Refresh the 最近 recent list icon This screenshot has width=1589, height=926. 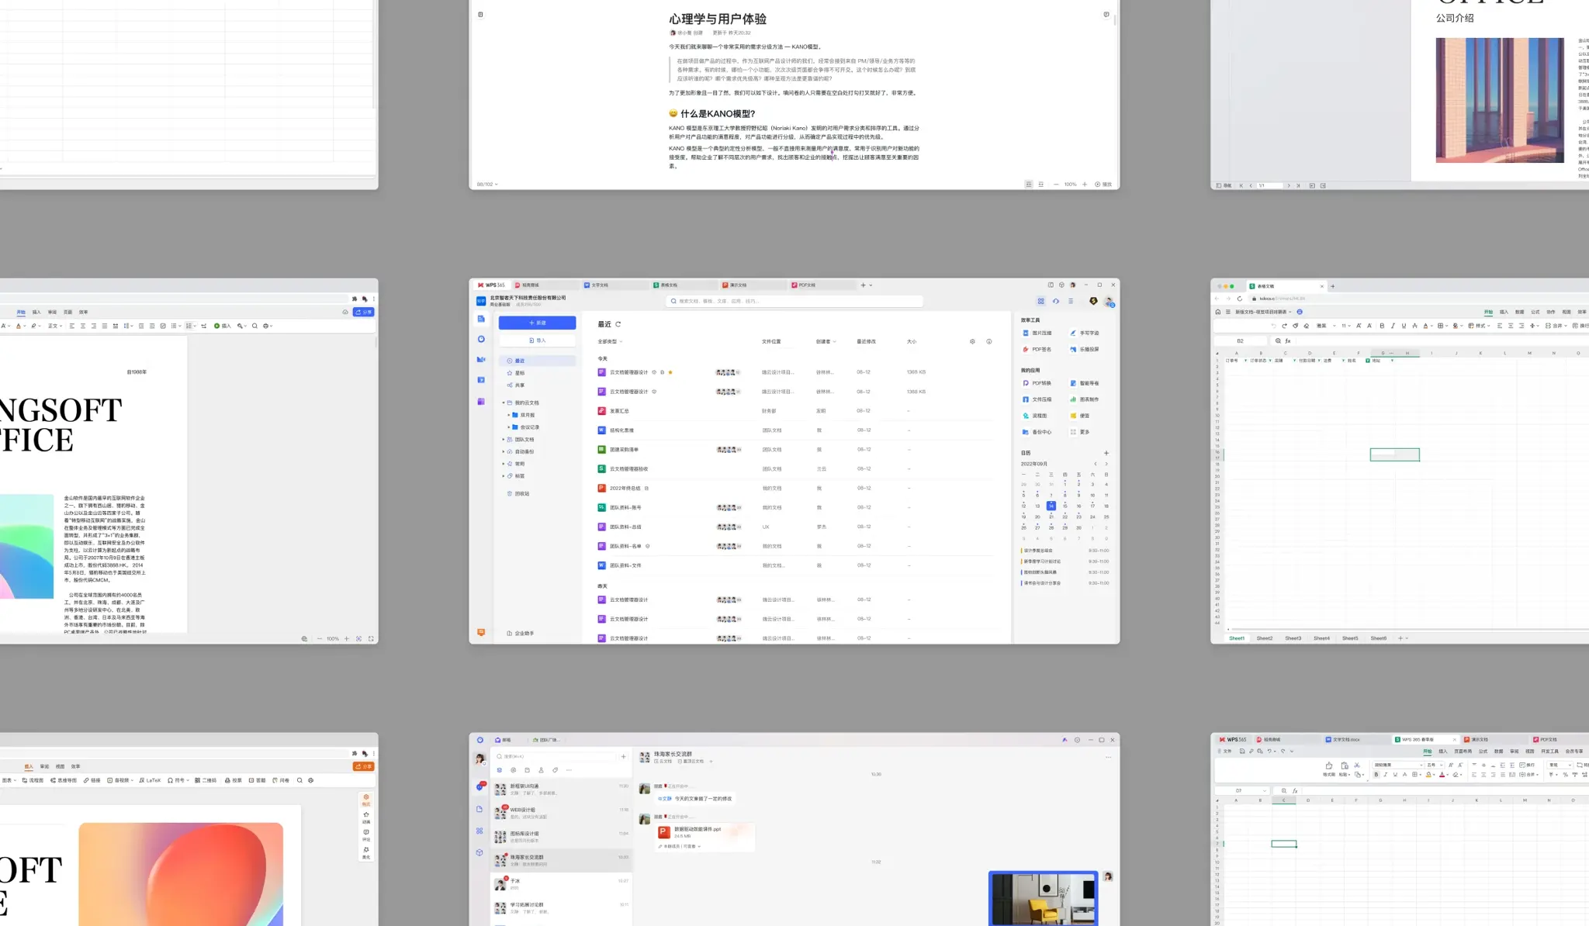point(618,324)
